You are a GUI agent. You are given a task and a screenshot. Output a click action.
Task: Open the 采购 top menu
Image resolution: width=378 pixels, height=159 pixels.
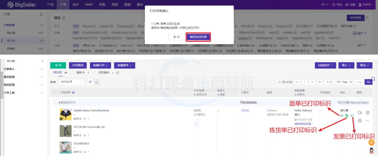pyautogui.click(x=102, y=4)
